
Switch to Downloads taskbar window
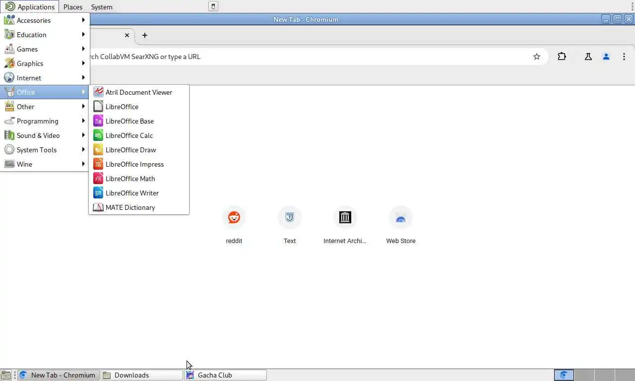[142, 375]
